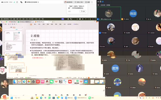Open a new WPS tab with plus button
Screen dimensions: 161x100
[x=53, y=22]
